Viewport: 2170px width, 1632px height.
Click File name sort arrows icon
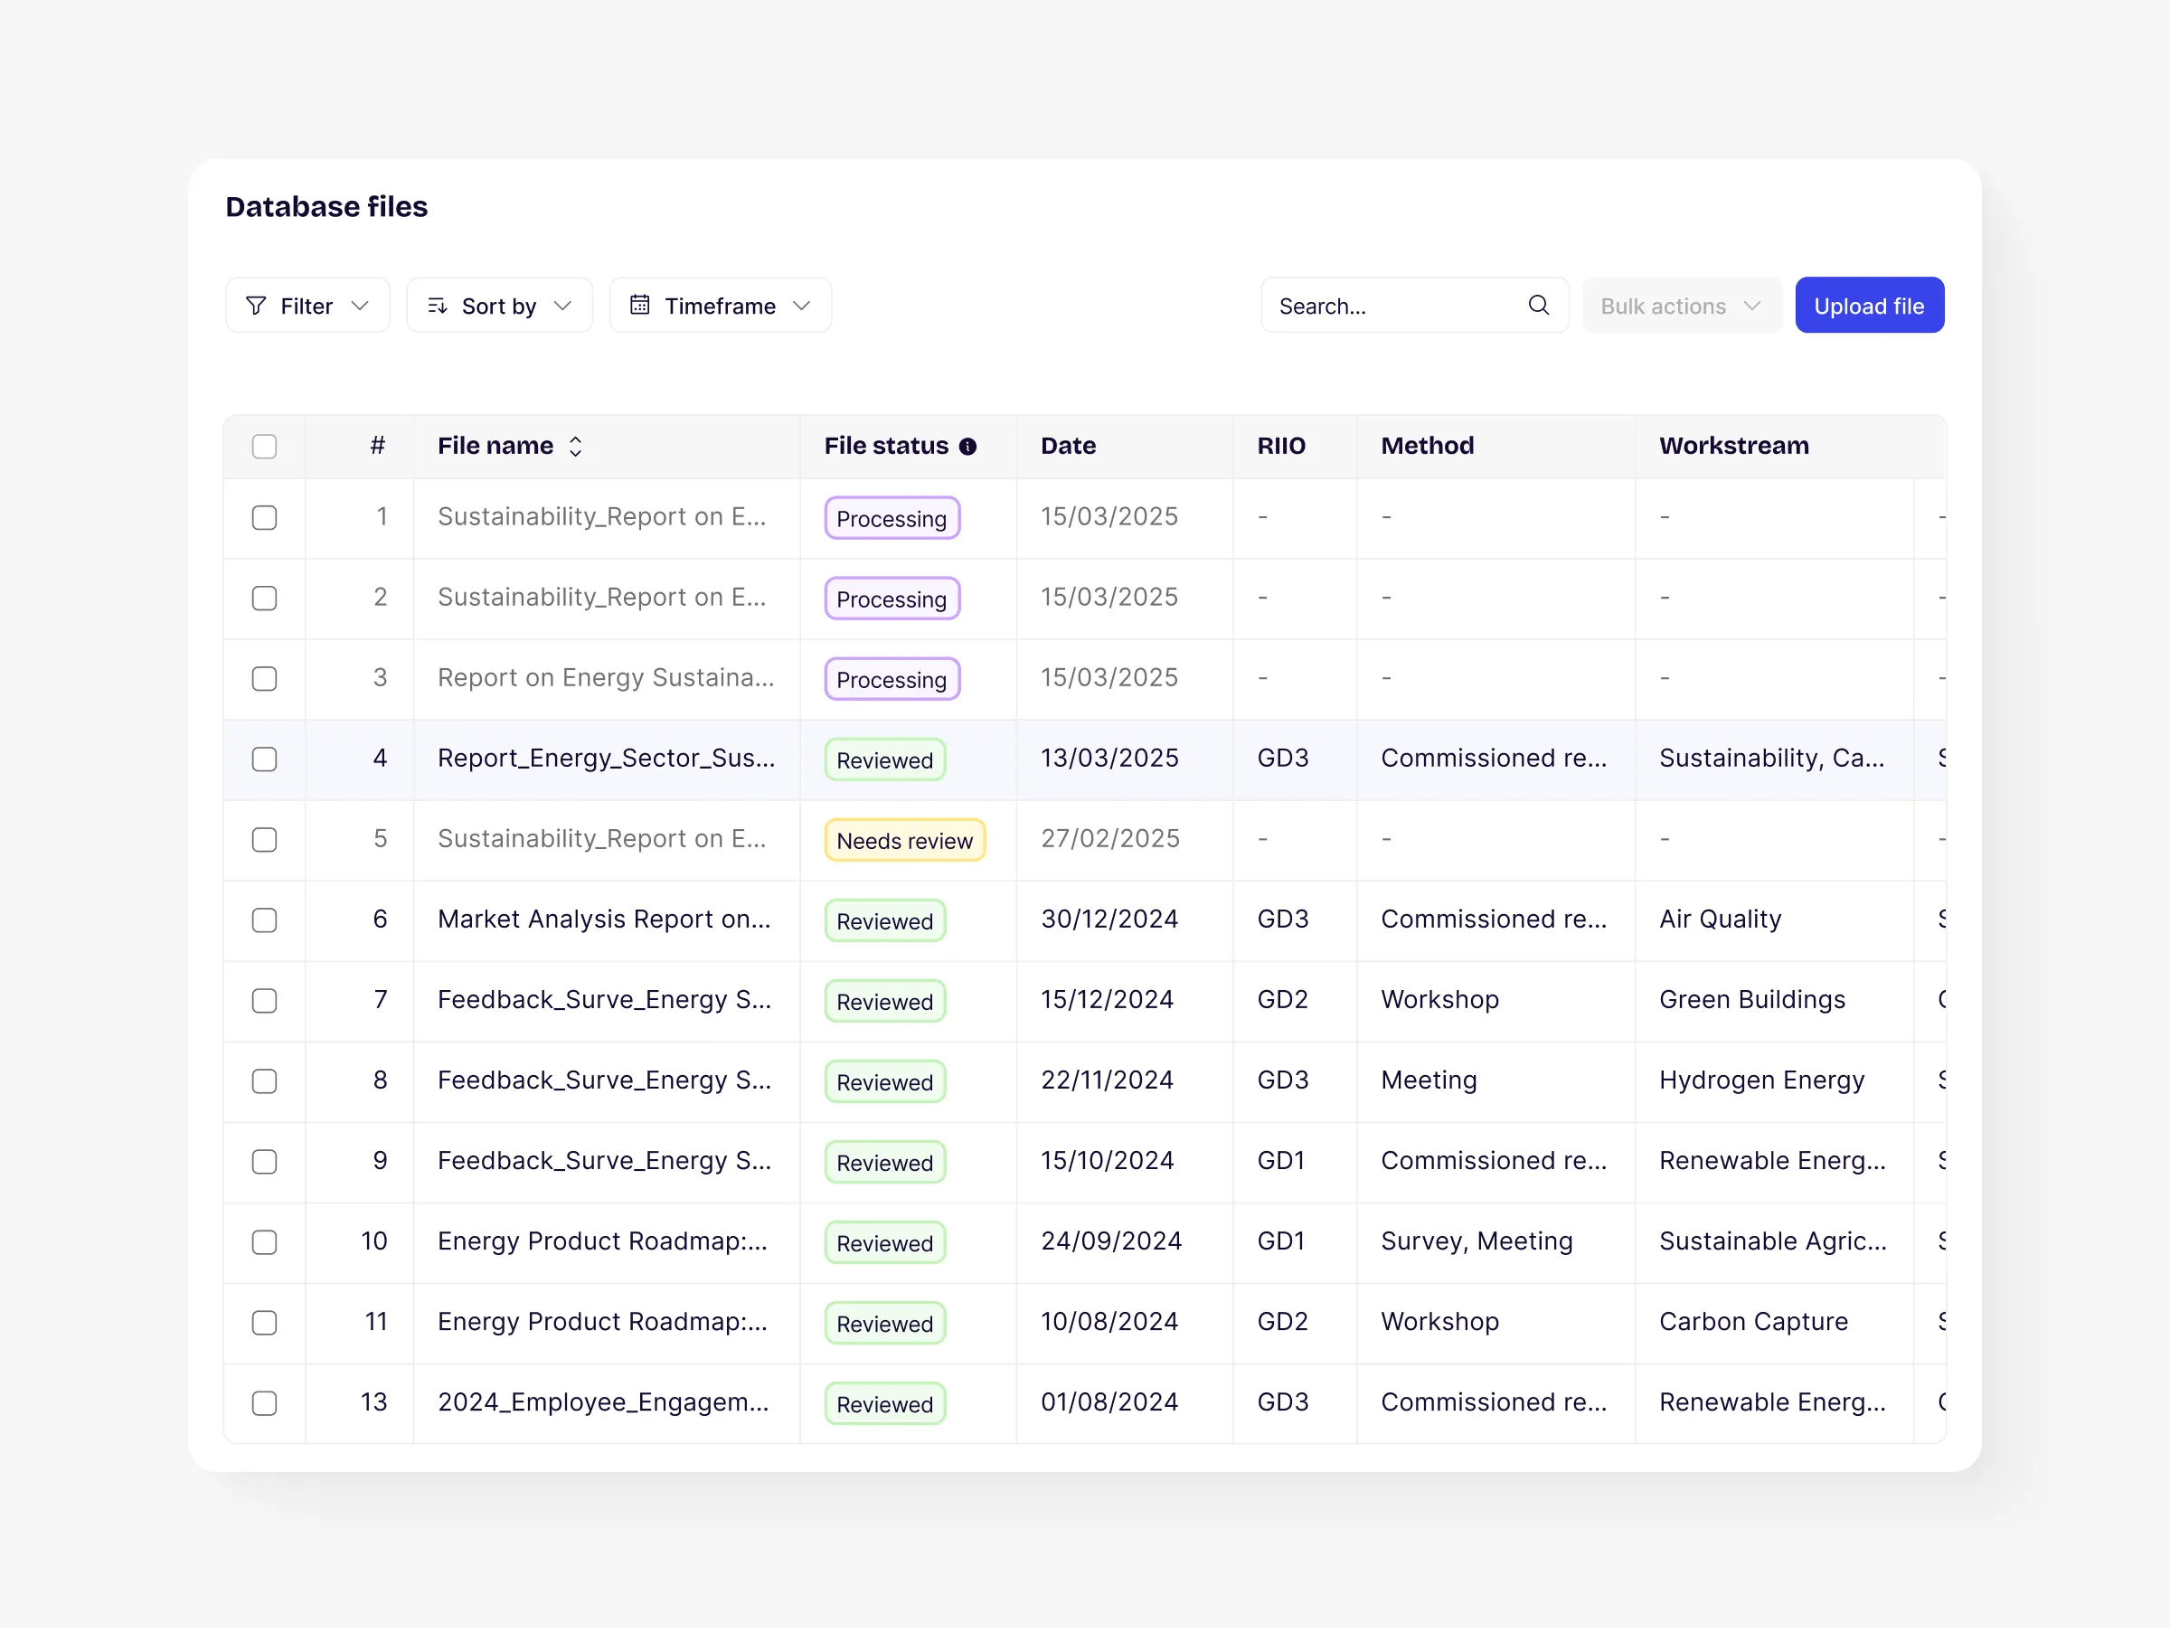point(576,447)
